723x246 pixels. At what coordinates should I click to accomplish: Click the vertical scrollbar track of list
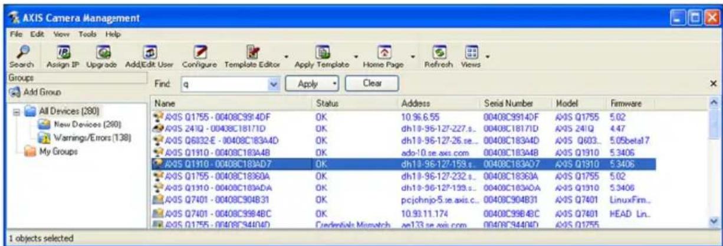[x=715, y=177]
